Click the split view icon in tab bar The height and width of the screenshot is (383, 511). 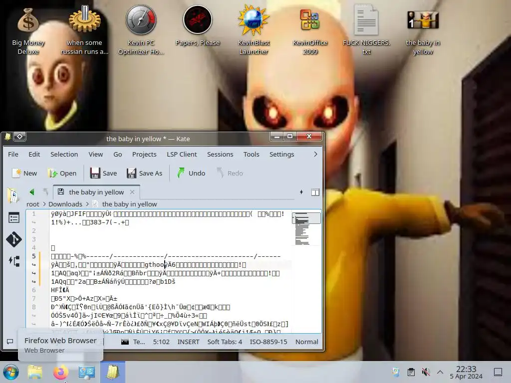coord(315,192)
